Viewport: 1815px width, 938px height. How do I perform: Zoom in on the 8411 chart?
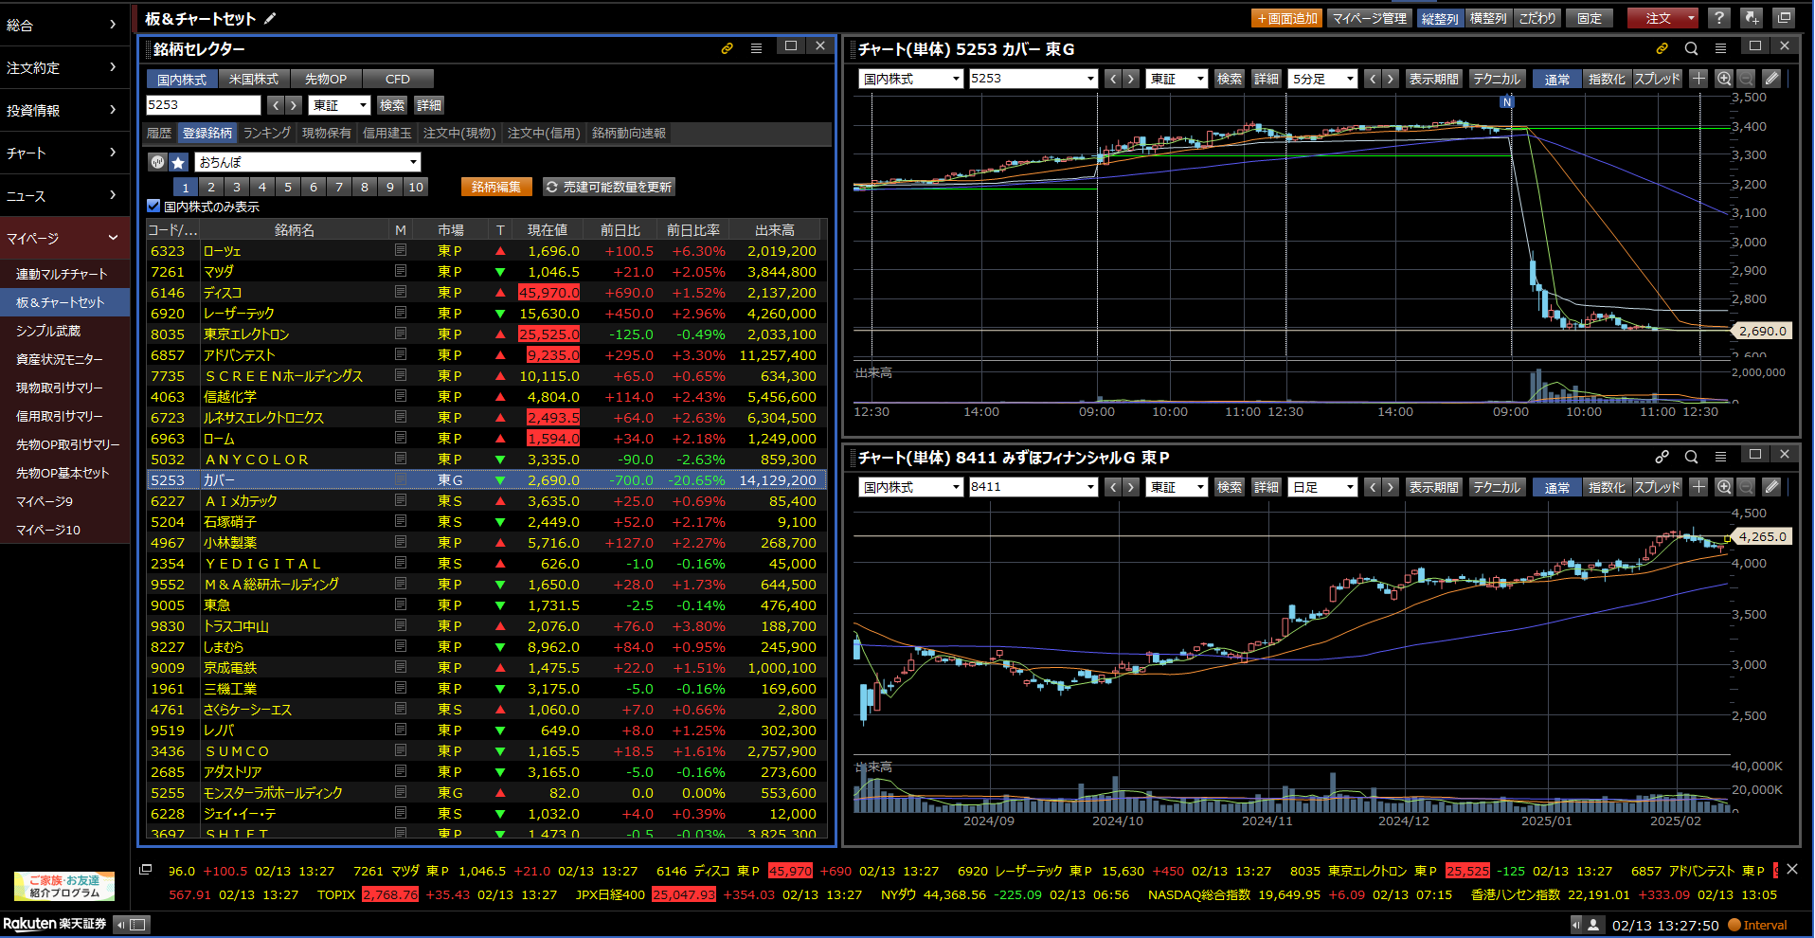(1724, 487)
